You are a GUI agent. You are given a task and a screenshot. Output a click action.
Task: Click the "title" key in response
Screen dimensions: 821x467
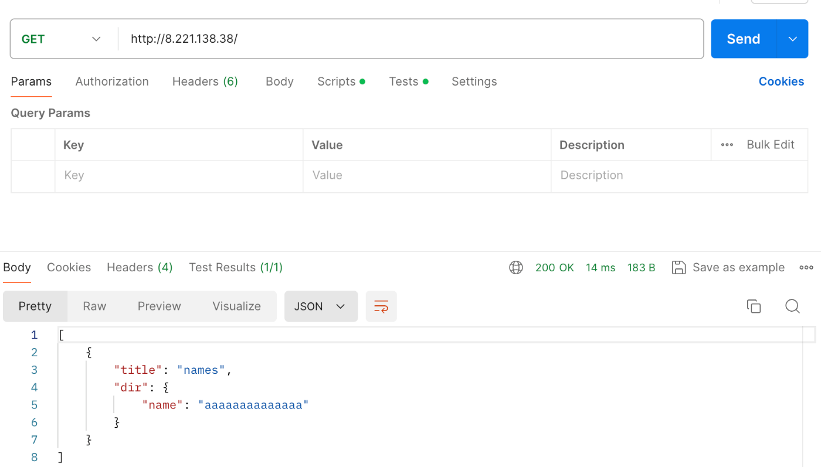click(x=138, y=370)
